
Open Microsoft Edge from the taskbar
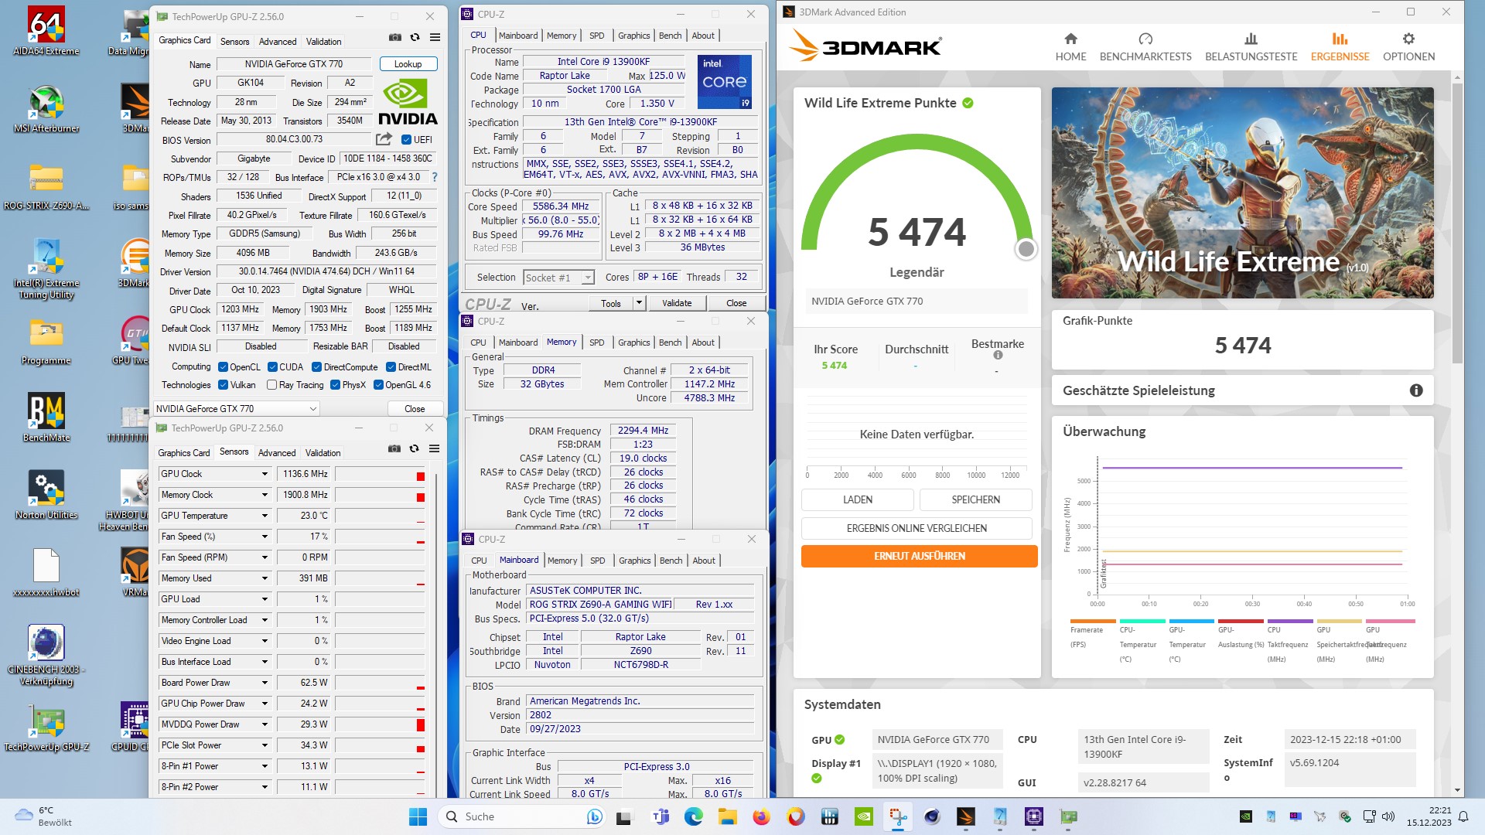click(x=693, y=816)
